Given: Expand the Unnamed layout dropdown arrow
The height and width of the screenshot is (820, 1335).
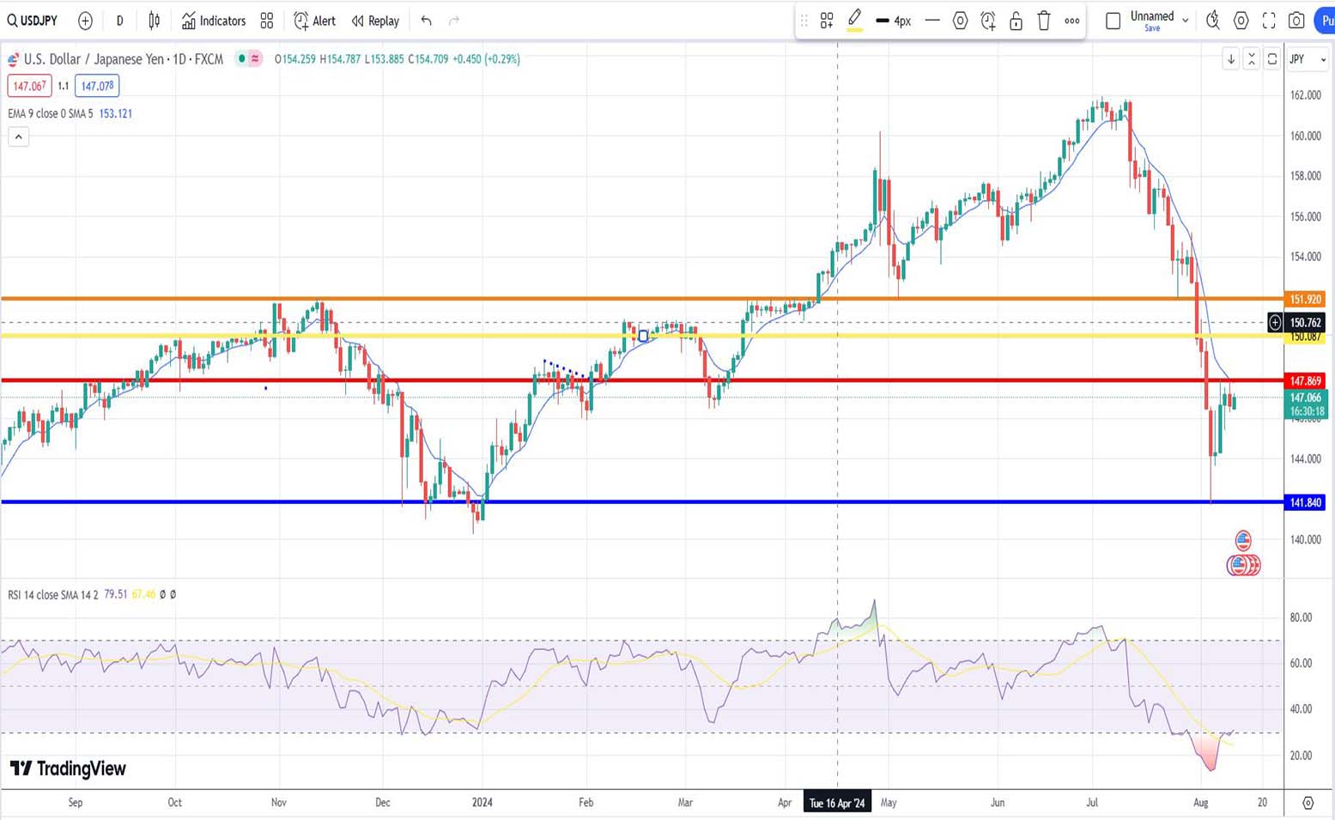Looking at the screenshot, I should 1186,21.
